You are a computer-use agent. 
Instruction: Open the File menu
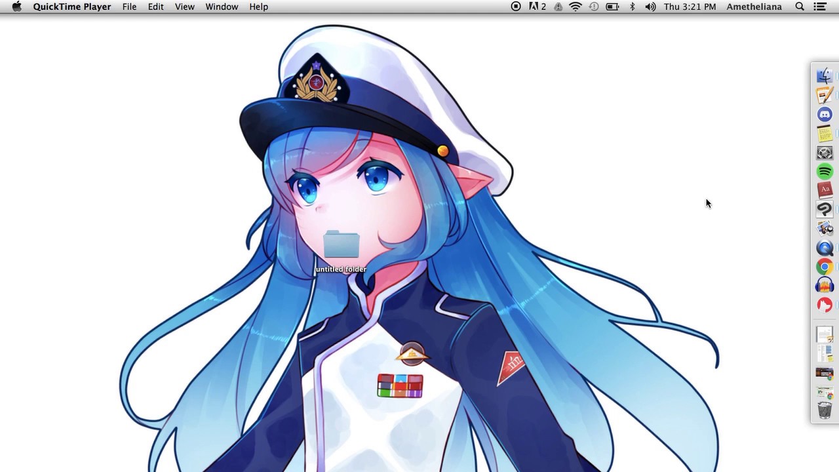[129, 7]
